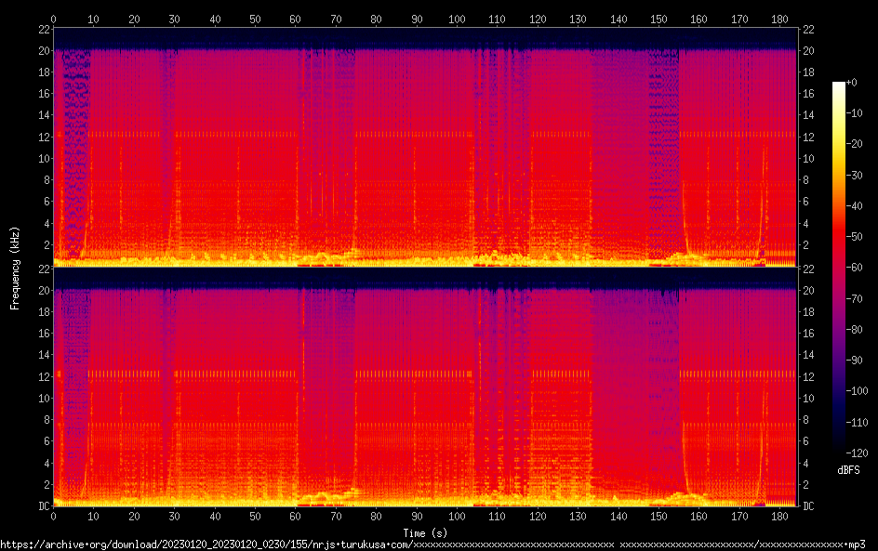
Task: Click the "Time (s)" axis label
Action: 424,532
